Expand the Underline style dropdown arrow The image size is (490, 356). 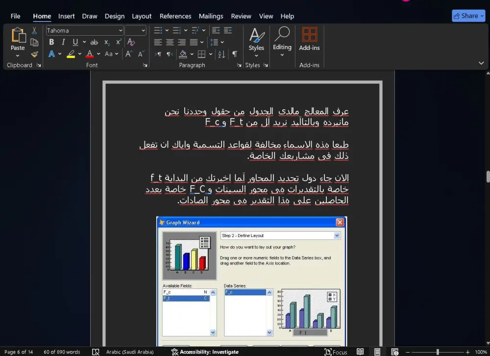(84, 42)
